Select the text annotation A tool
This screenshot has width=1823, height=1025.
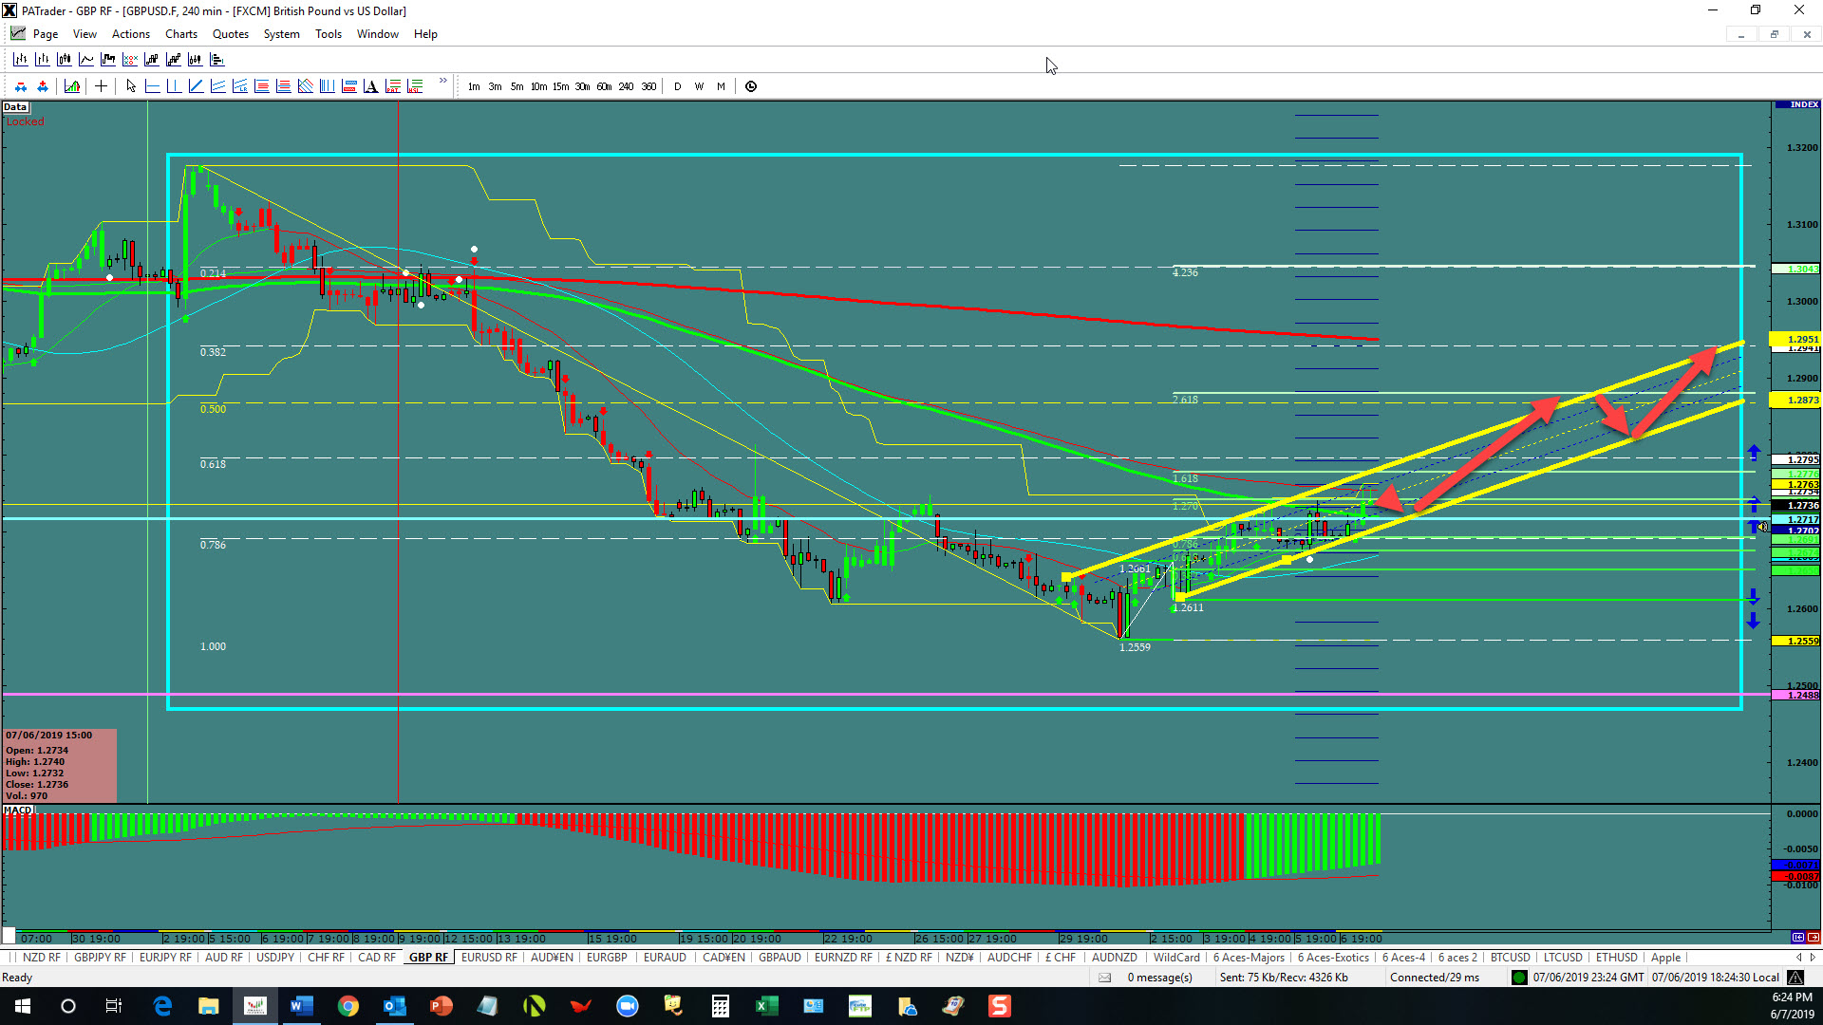point(370,86)
